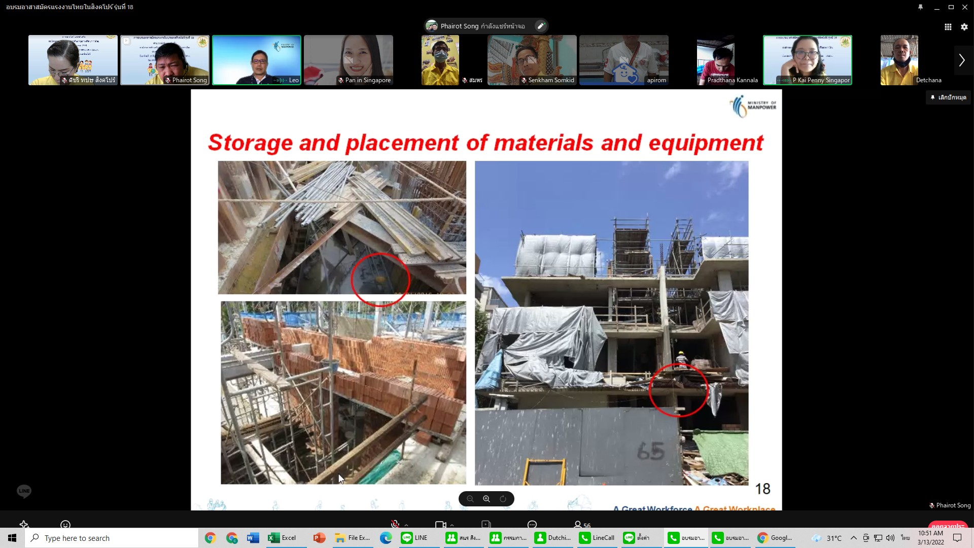Click the grid view layout icon
974x548 pixels.
(948, 27)
